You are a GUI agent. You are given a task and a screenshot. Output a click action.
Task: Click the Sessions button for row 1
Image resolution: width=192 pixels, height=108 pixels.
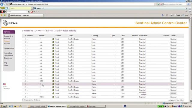[173, 39]
